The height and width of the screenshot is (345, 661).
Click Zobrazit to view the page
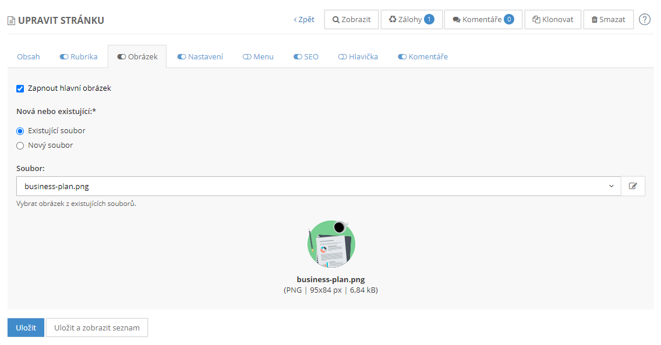pos(351,19)
